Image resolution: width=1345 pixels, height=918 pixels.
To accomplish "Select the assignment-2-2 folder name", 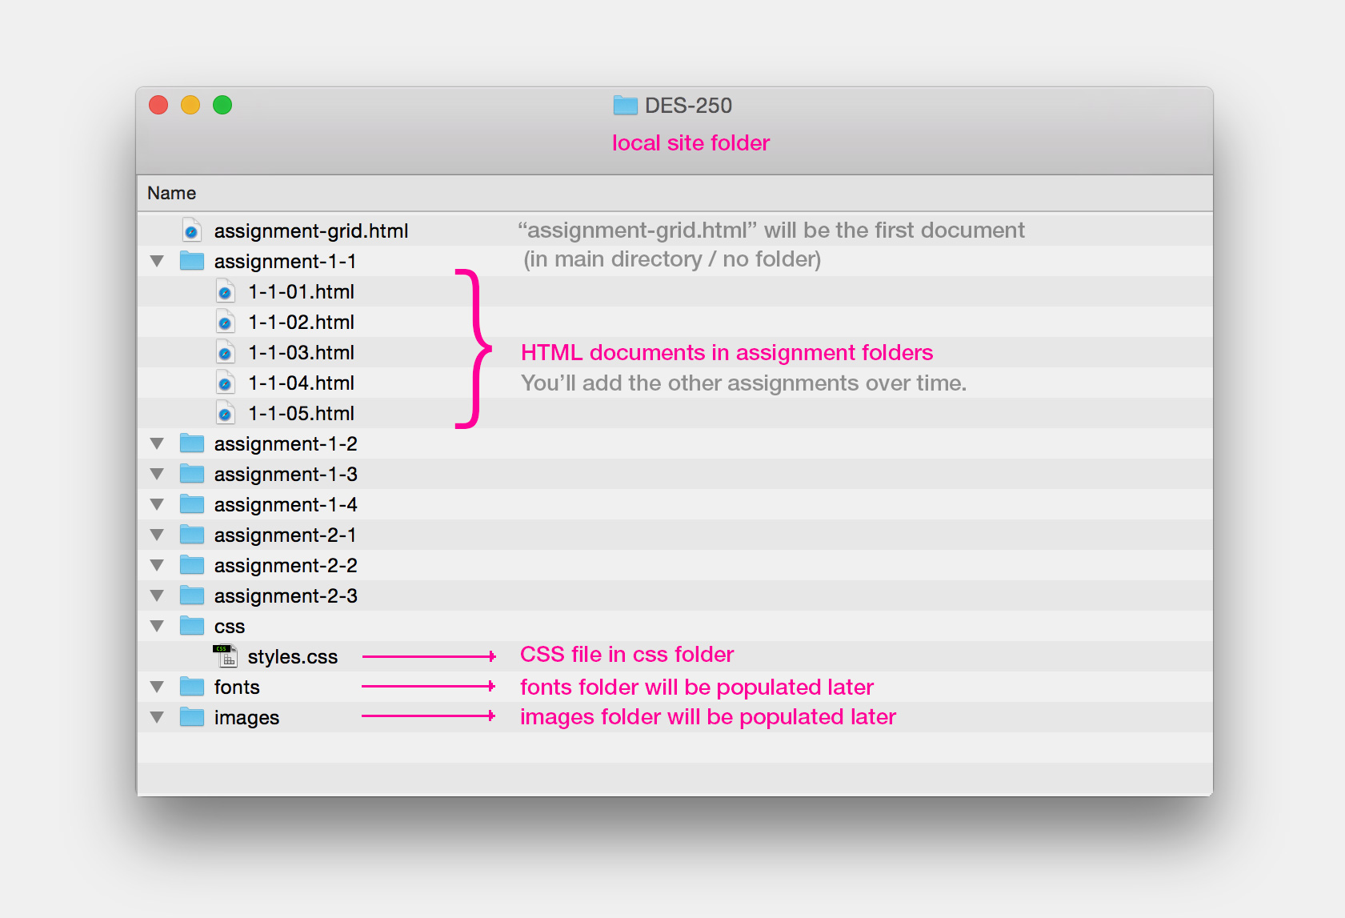I will coord(286,565).
